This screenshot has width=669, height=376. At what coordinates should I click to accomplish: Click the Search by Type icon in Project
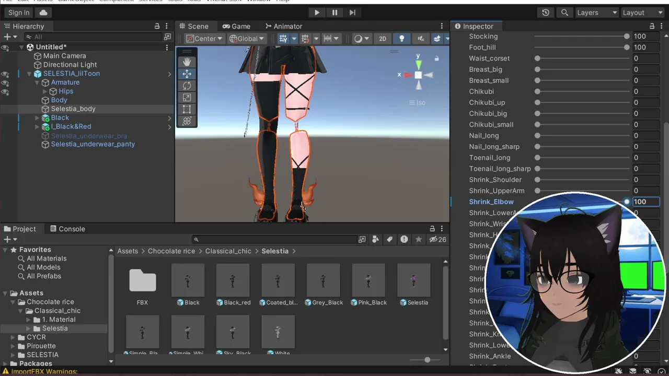(x=376, y=239)
